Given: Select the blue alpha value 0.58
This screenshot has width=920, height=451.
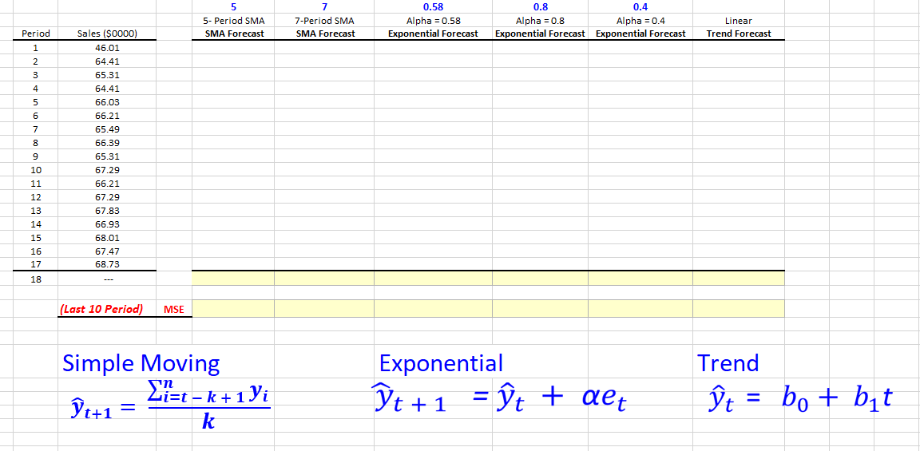Looking at the screenshot, I should [433, 8].
